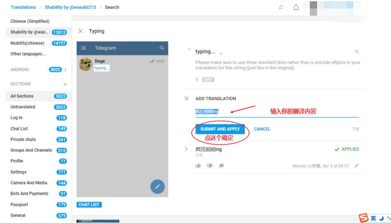Click the thumbs down icon on translation

pos(210,166)
